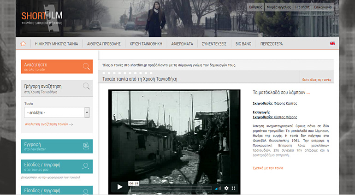Click the SHORTFILM logo
This screenshot has width=355, height=195.
(x=42, y=18)
